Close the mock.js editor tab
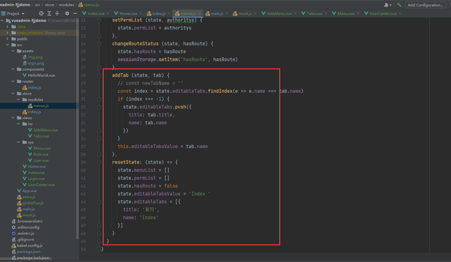 255,13
